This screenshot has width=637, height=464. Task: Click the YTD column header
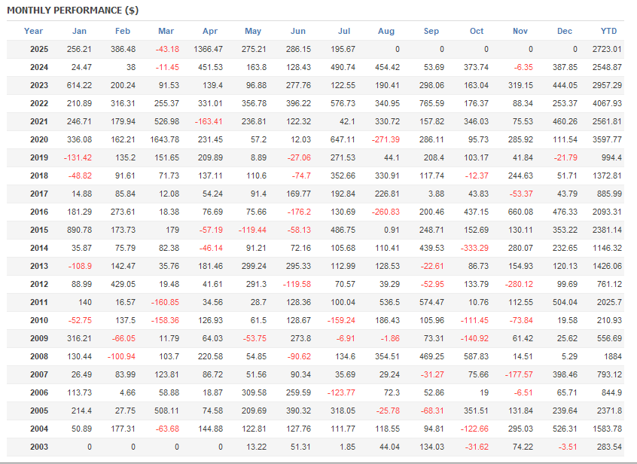608,31
